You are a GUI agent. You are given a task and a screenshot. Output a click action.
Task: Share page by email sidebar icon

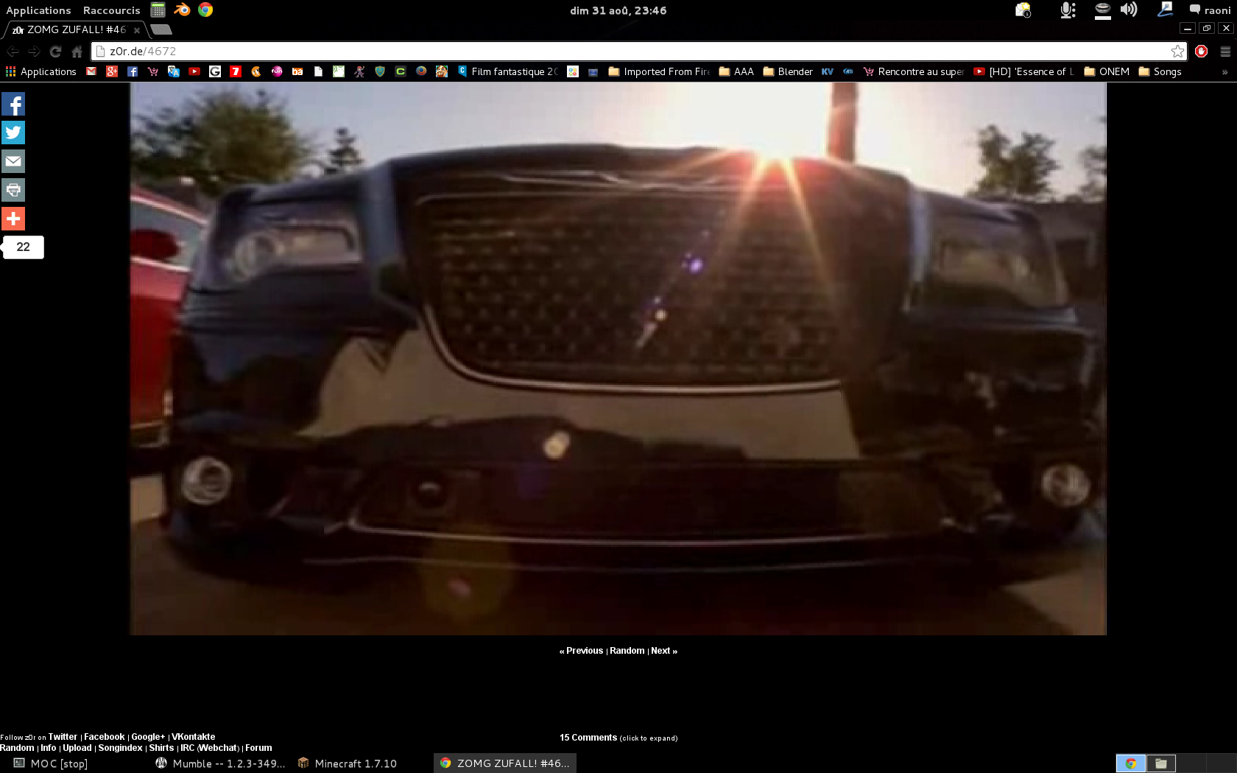click(13, 161)
